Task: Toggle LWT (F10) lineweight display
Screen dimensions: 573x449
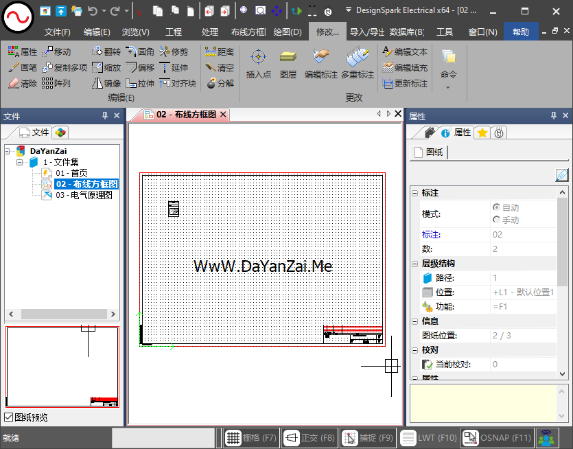Action: point(429,437)
